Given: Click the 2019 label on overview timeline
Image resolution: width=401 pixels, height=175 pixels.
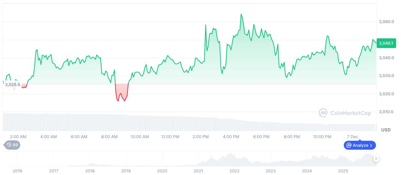Looking at the screenshot, I should pyautogui.click(x=126, y=171).
